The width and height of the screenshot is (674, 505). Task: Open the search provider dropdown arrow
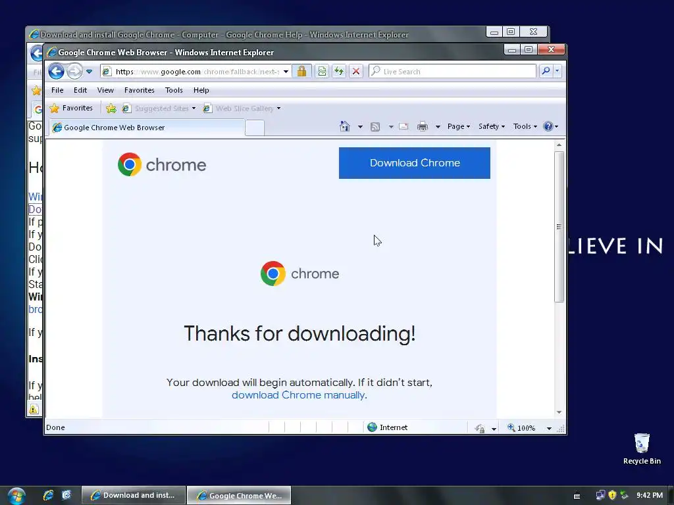pos(557,71)
